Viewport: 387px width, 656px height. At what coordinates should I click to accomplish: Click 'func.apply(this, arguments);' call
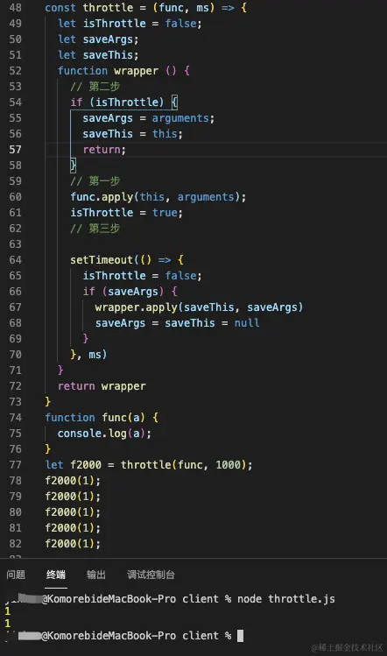[158, 197]
